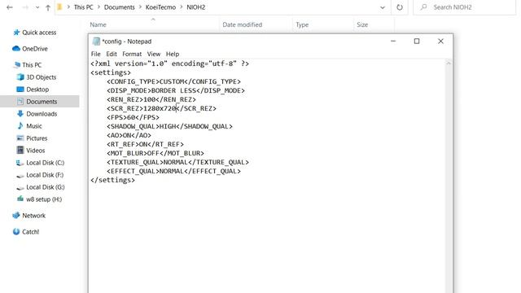
Task: Open w8 setup (H:) drive
Action: [x=44, y=199]
